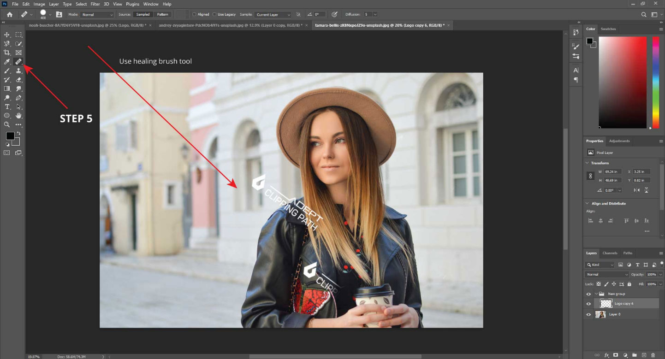Click the Delete layer trash icon
This screenshot has width=665, height=359.
tap(653, 355)
